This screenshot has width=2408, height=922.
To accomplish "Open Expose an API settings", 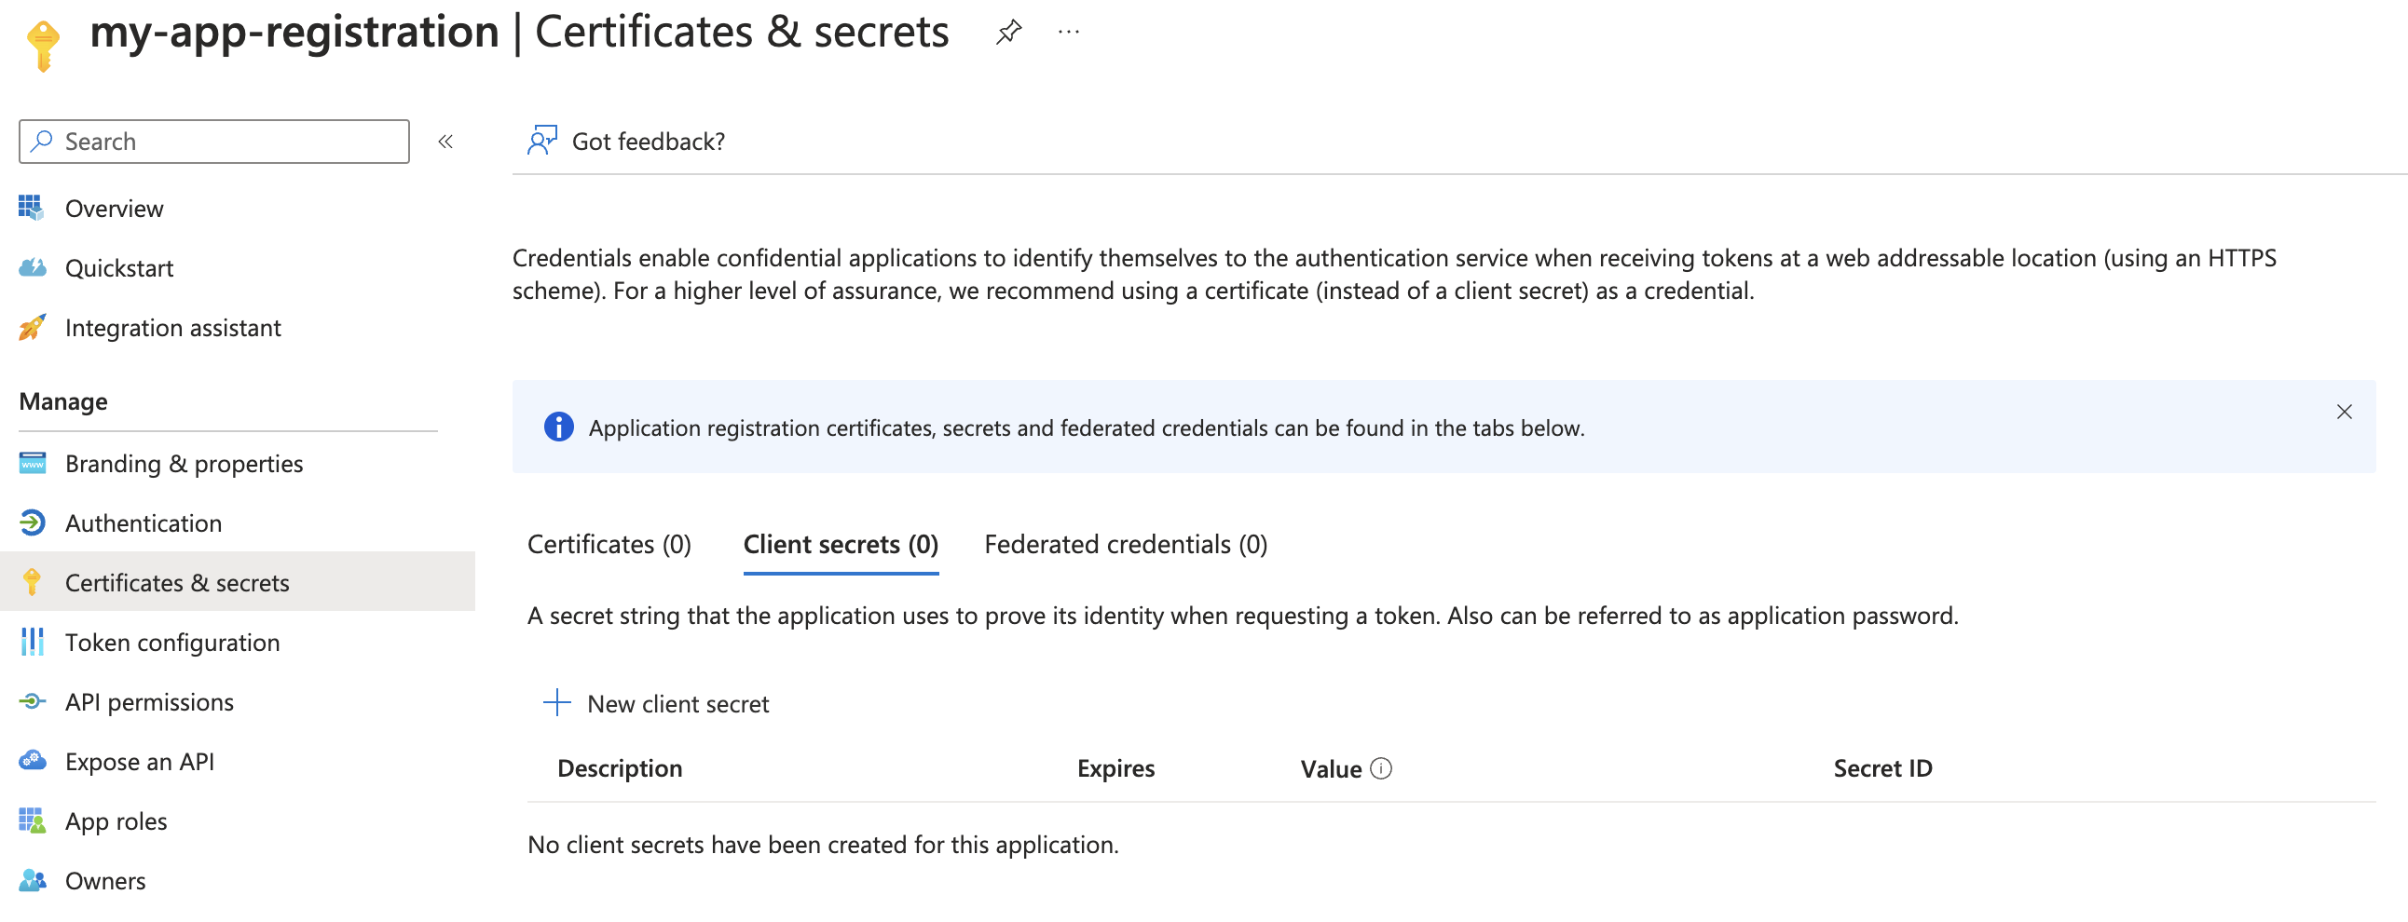I will point(139,761).
